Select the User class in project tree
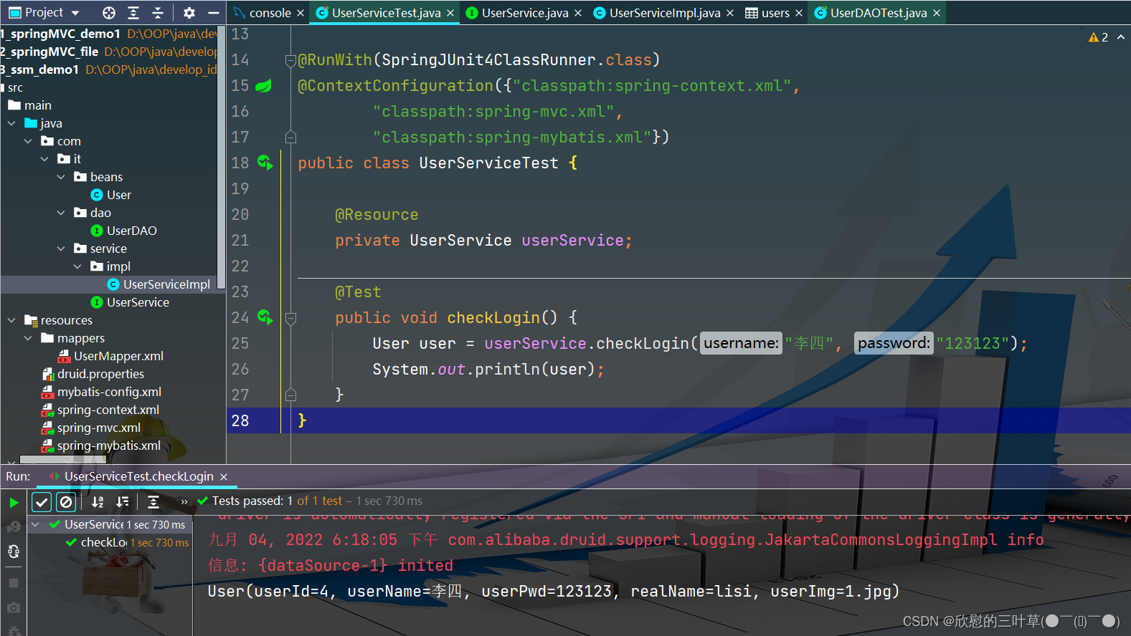Screen dimensions: 1131x636 click(x=110, y=195)
